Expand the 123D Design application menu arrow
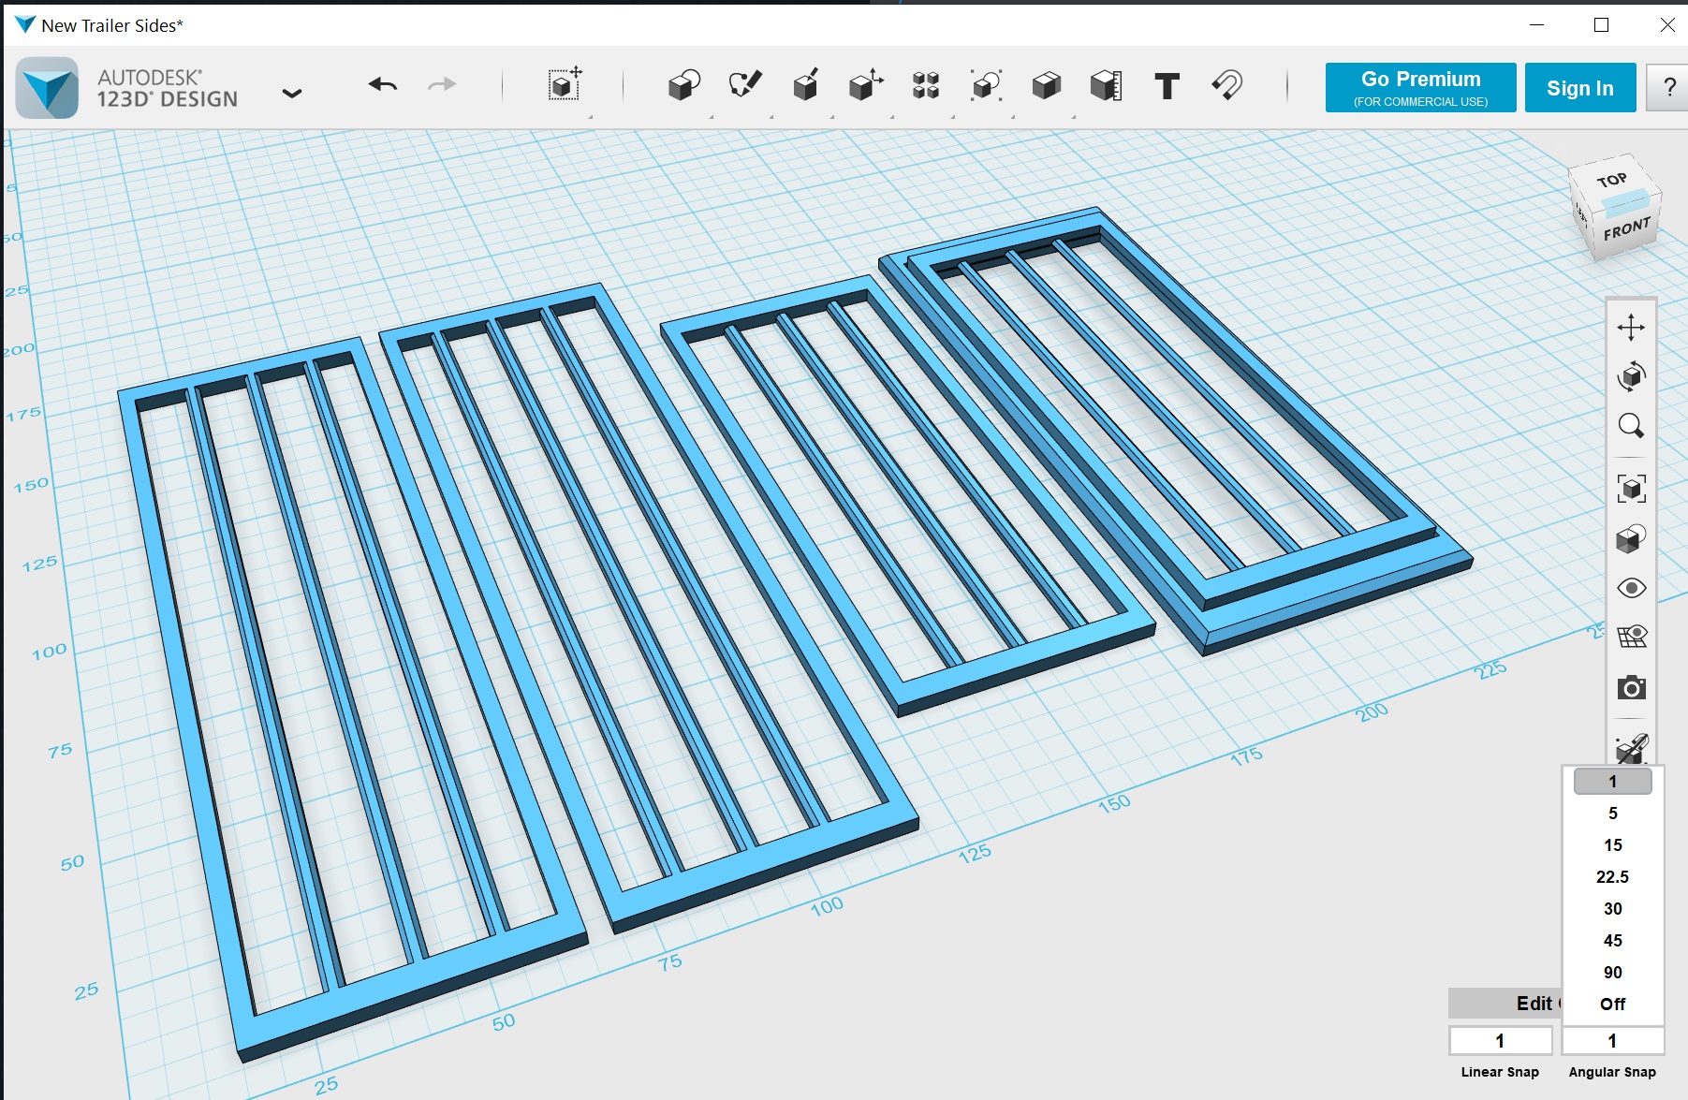The image size is (1688, 1100). tap(292, 93)
